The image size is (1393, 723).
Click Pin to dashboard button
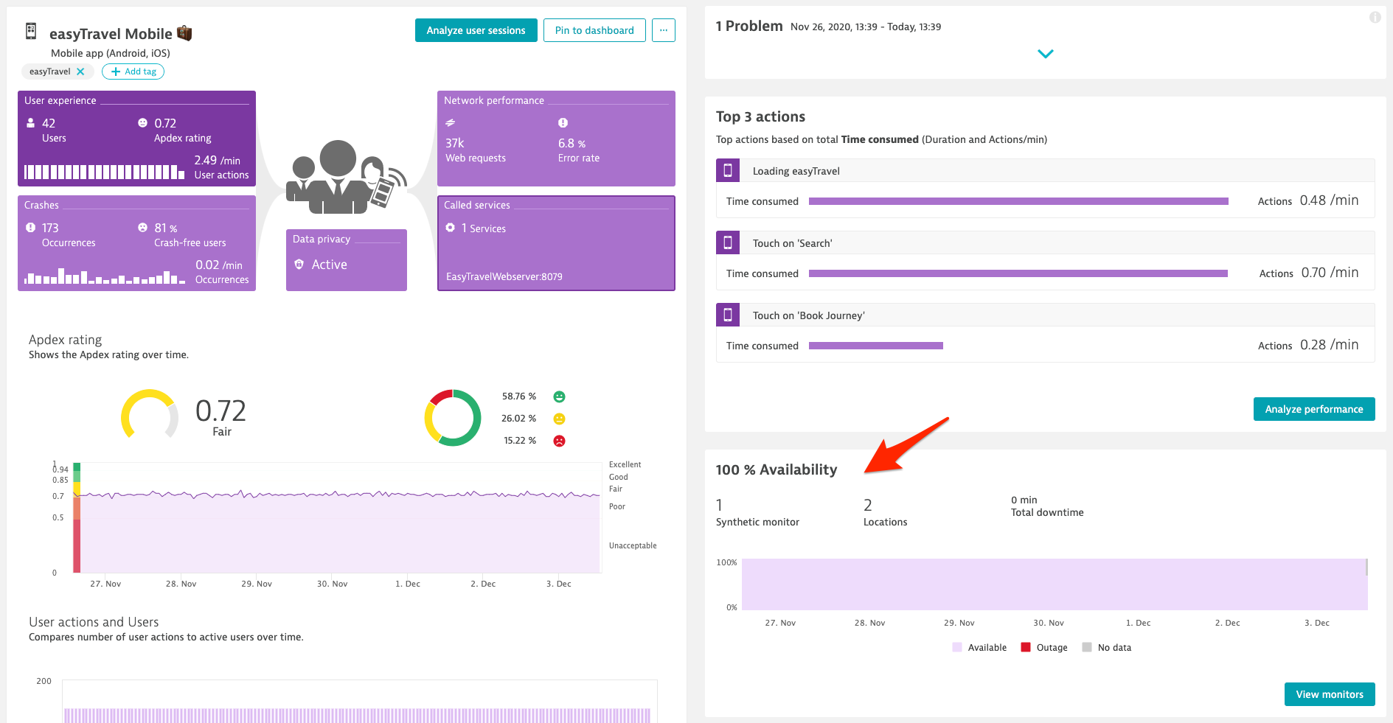click(x=594, y=30)
